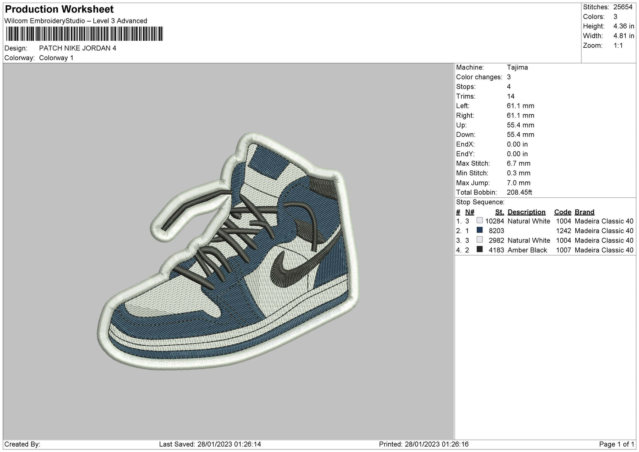Screen dimensions: 639x452
Task: Click the Page 1 of 1 indicator
Action: (617, 444)
